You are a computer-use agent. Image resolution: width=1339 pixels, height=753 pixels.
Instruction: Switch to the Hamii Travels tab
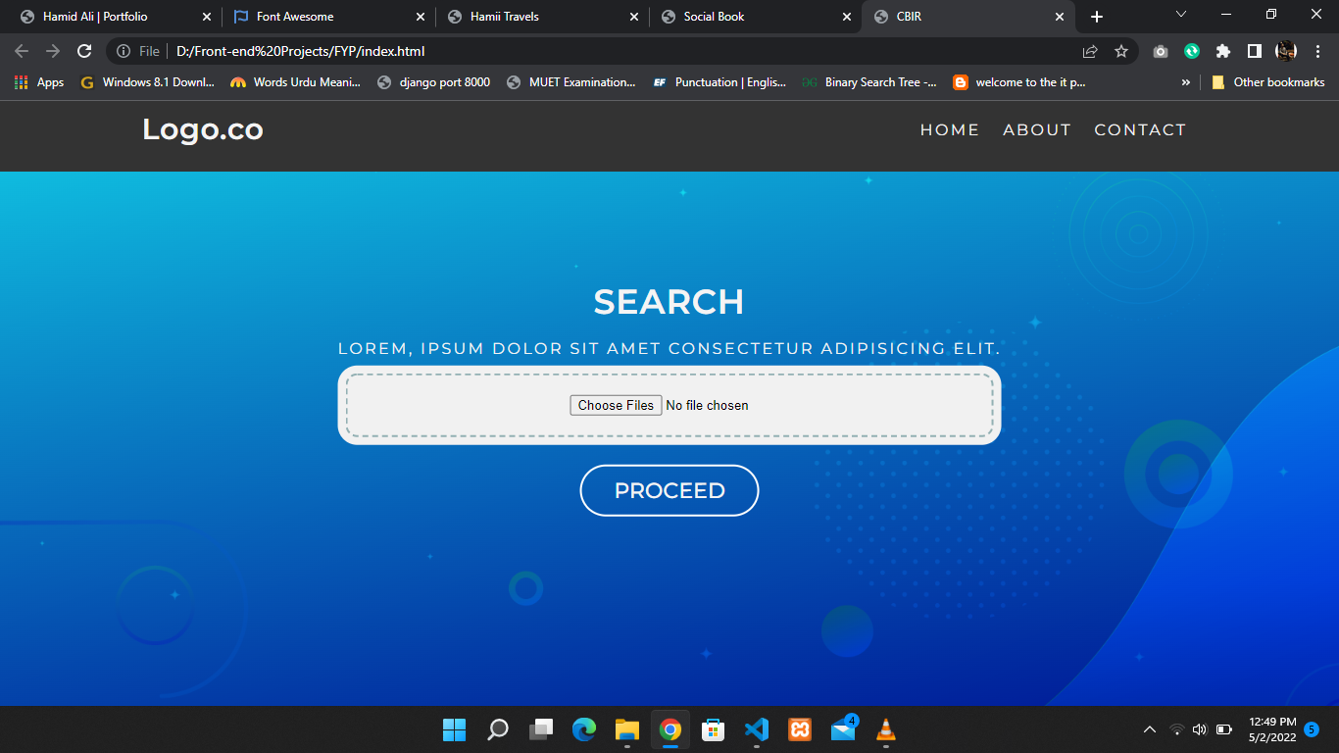click(504, 17)
